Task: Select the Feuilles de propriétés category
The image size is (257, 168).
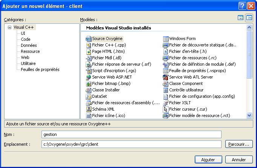Action: pos(40,69)
